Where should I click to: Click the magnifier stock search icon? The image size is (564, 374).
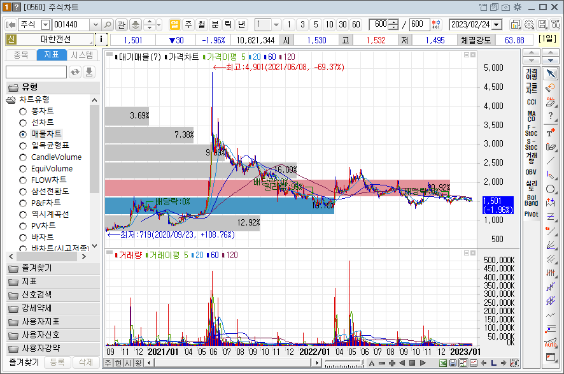click(x=108, y=24)
